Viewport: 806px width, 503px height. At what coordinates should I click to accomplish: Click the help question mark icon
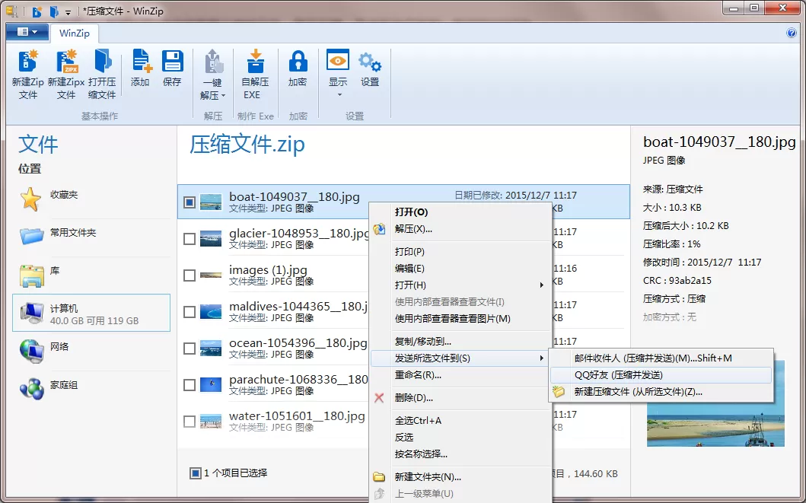[792, 33]
